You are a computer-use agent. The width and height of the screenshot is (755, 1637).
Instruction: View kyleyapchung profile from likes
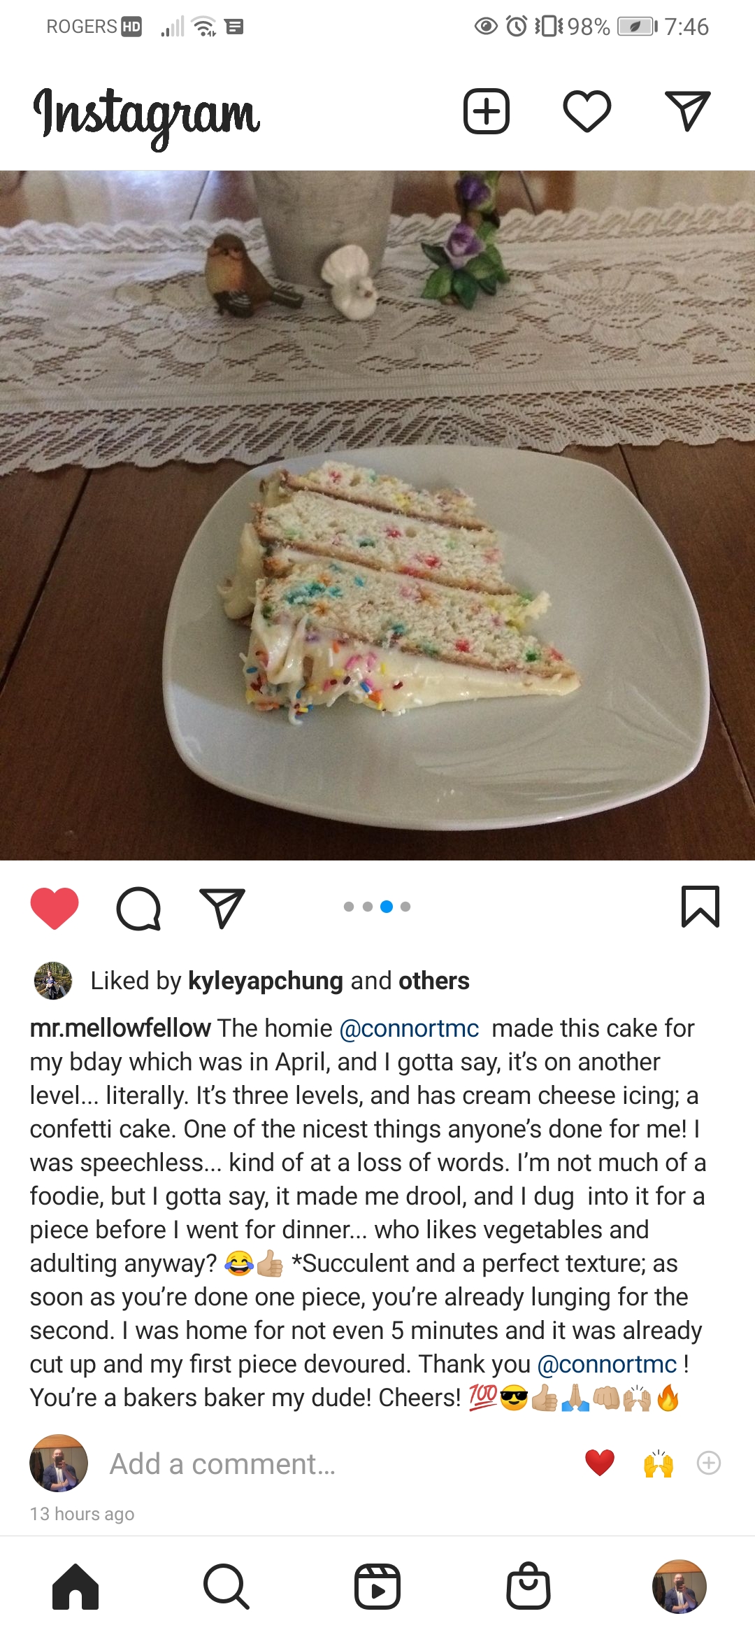[266, 981]
